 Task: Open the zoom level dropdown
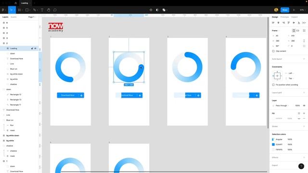click(303, 10)
